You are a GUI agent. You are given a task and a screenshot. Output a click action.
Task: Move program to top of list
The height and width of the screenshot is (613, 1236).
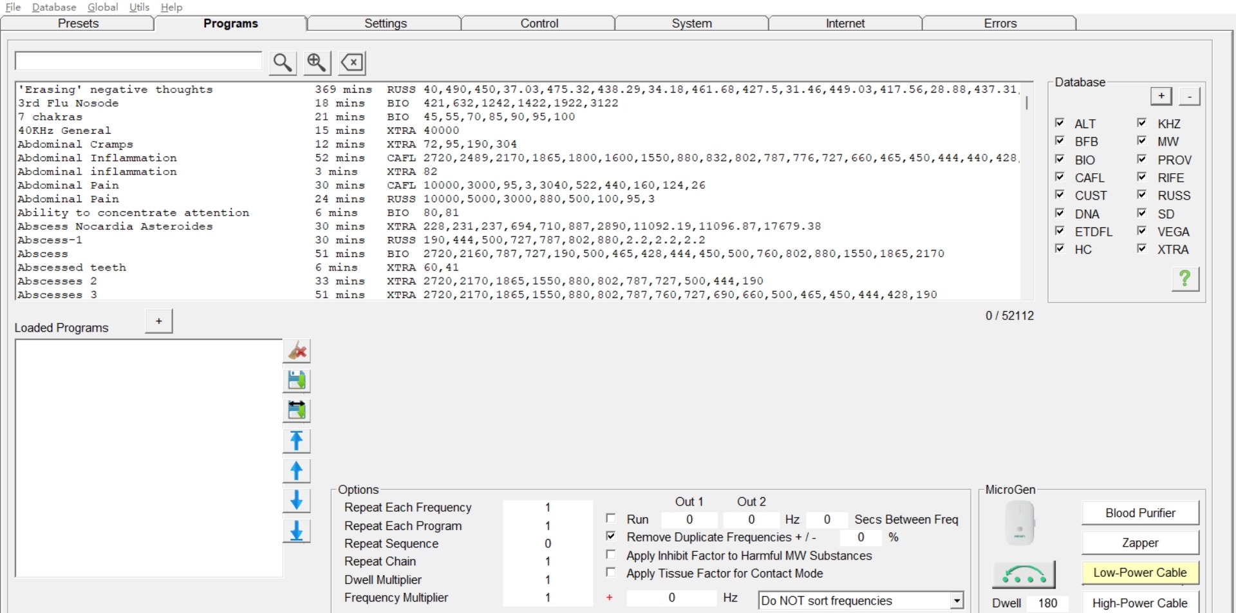click(x=297, y=441)
